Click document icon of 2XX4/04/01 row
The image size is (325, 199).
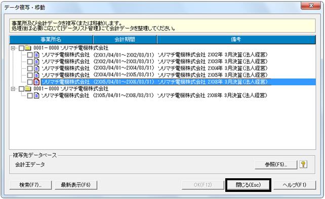click(x=36, y=75)
